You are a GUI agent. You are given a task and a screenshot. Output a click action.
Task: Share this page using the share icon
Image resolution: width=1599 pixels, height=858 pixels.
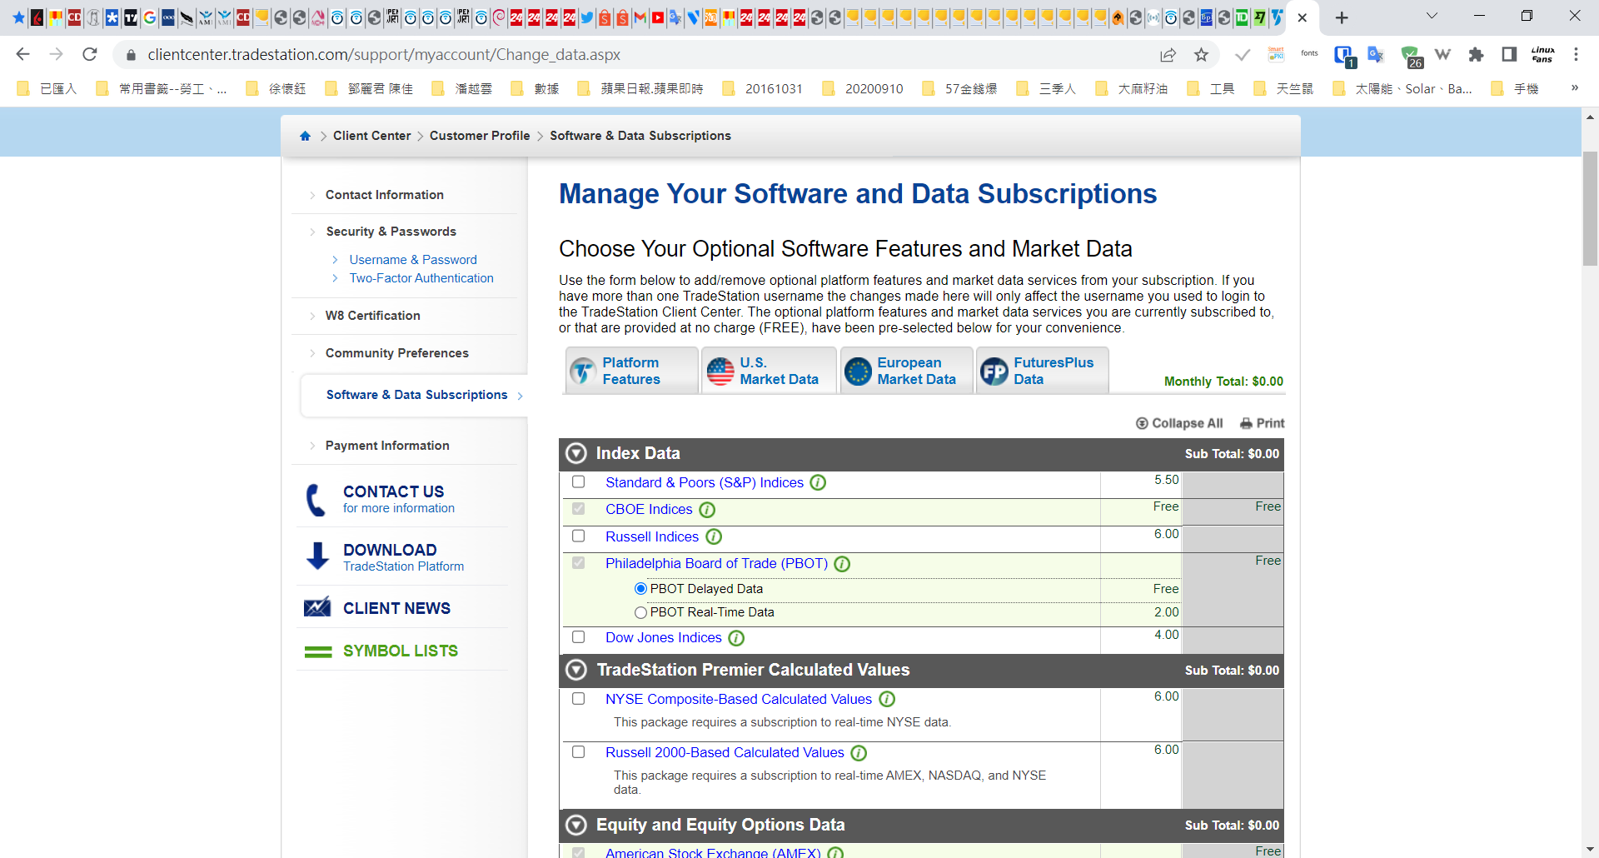click(x=1168, y=55)
